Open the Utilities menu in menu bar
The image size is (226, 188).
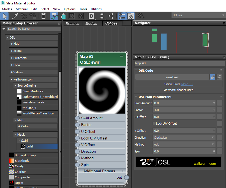96,9
